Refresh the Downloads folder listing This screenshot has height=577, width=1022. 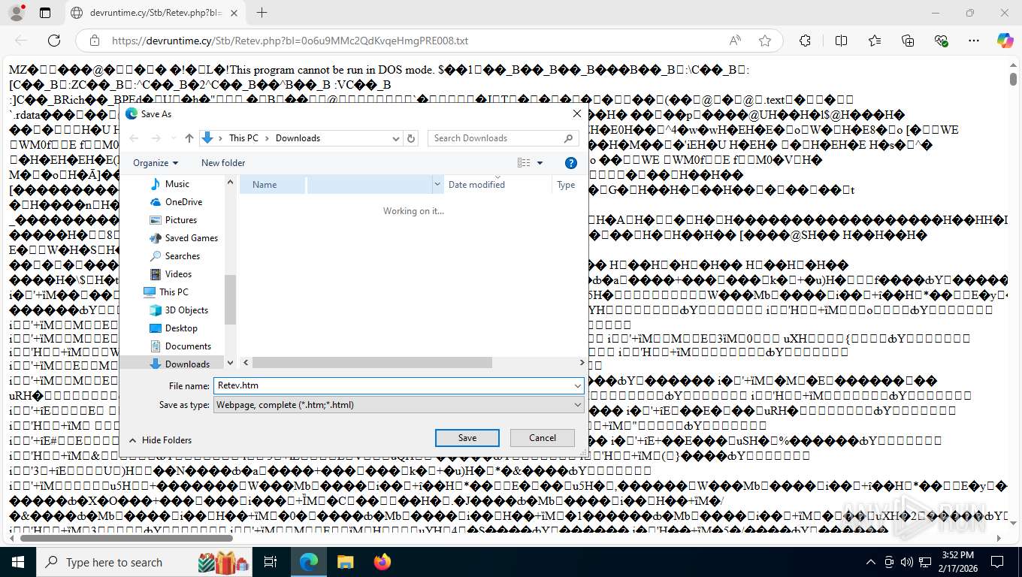coord(411,138)
